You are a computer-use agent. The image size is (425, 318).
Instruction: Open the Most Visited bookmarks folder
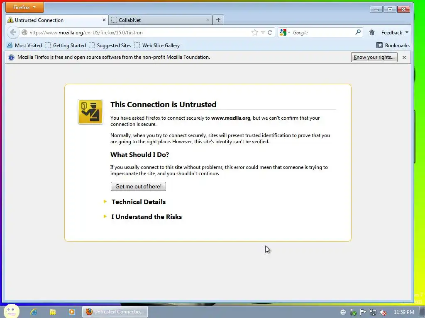point(24,46)
